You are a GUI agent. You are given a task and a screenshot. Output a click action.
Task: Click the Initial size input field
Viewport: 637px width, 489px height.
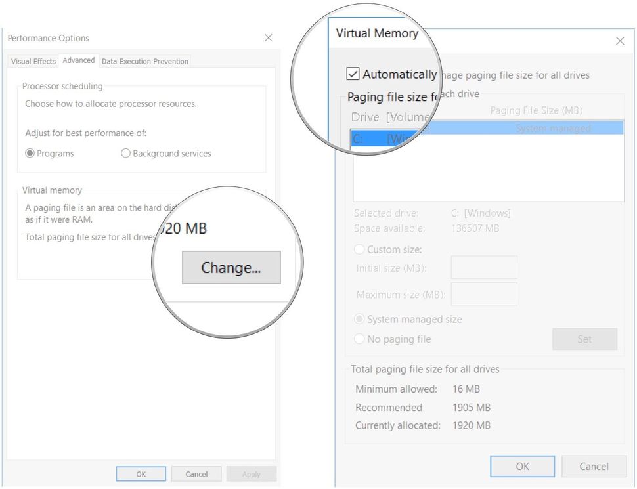click(484, 267)
